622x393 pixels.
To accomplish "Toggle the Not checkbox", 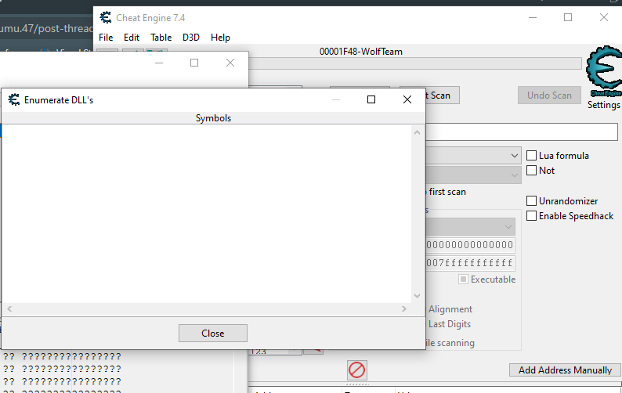I will [x=532, y=171].
